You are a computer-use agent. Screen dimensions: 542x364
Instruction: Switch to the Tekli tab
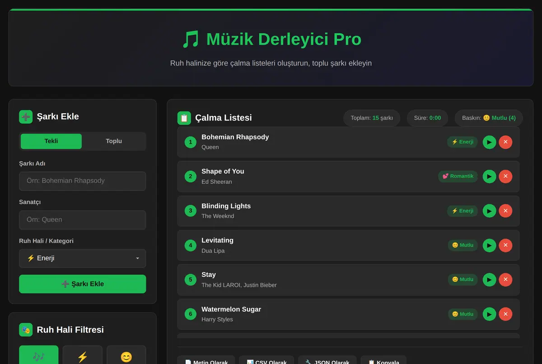(51, 141)
